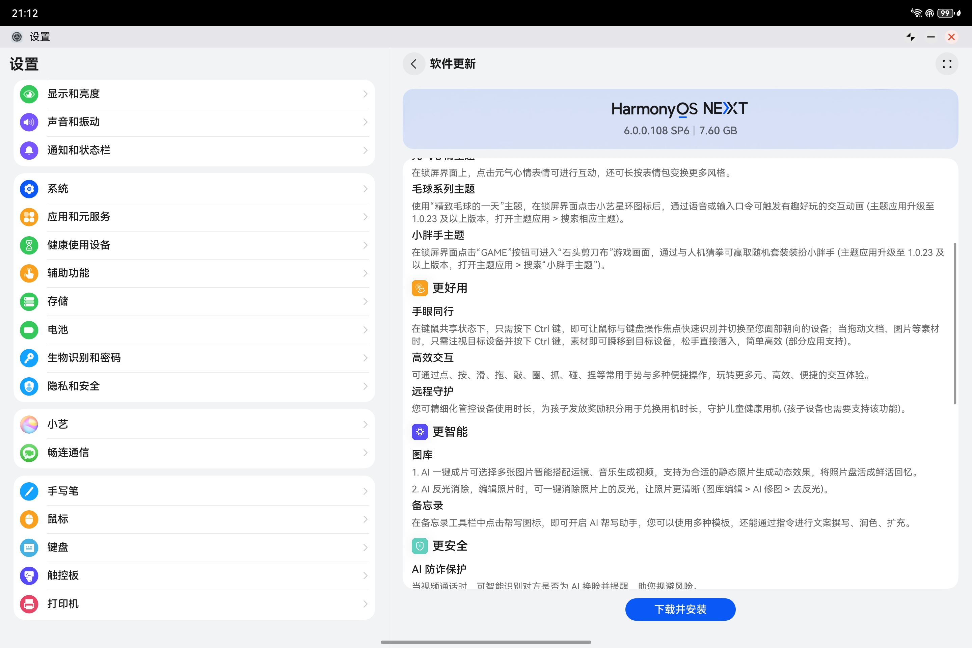Click the 手写笔 pen icon
Image resolution: width=972 pixels, height=648 pixels.
(x=29, y=491)
